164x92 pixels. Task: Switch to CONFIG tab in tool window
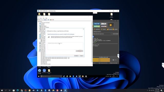(x=115, y=29)
